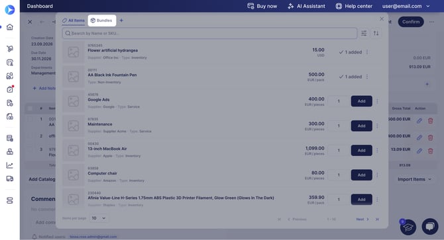Close the item catalog dialog
The image size is (444, 240).
[x=382, y=19]
